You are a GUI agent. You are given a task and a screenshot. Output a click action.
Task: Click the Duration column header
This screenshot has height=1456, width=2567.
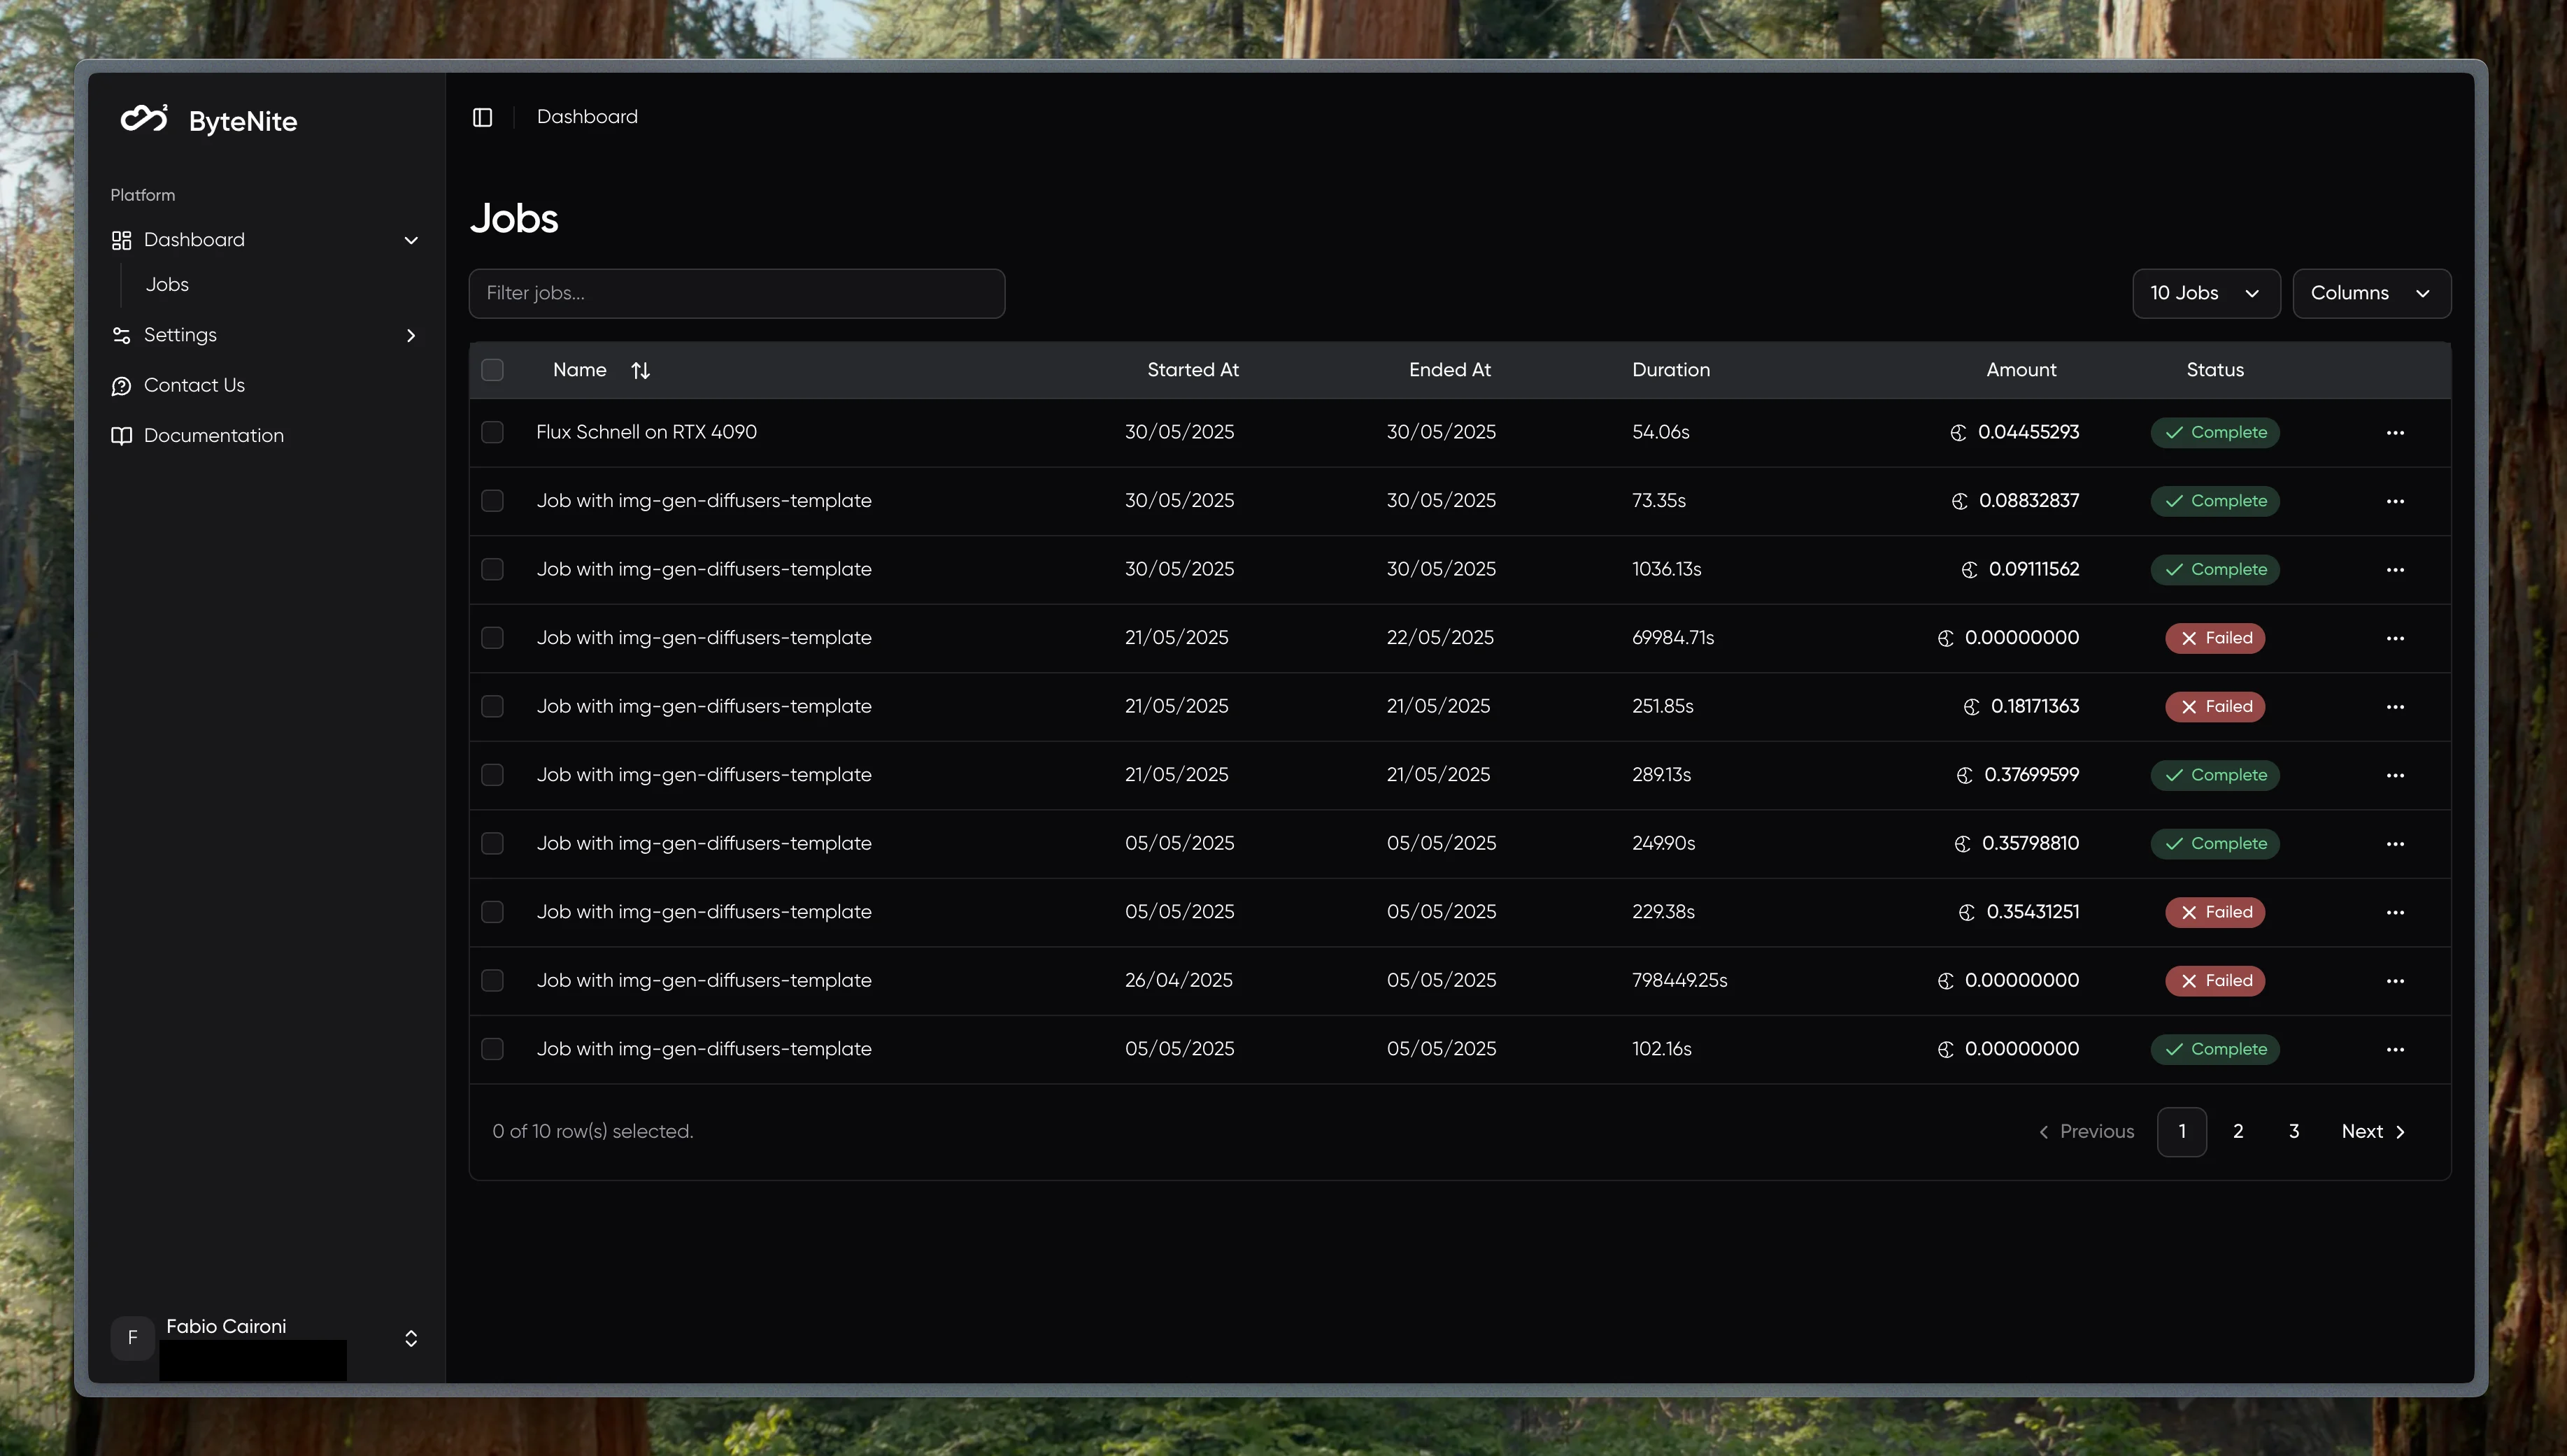pos(1671,370)
